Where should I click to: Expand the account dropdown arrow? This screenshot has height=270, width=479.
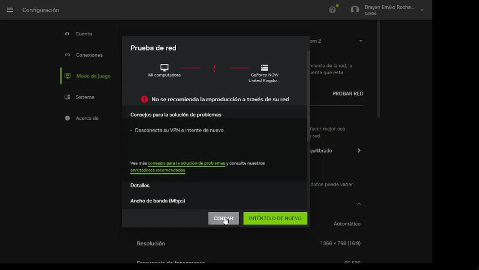pos(422,10)
